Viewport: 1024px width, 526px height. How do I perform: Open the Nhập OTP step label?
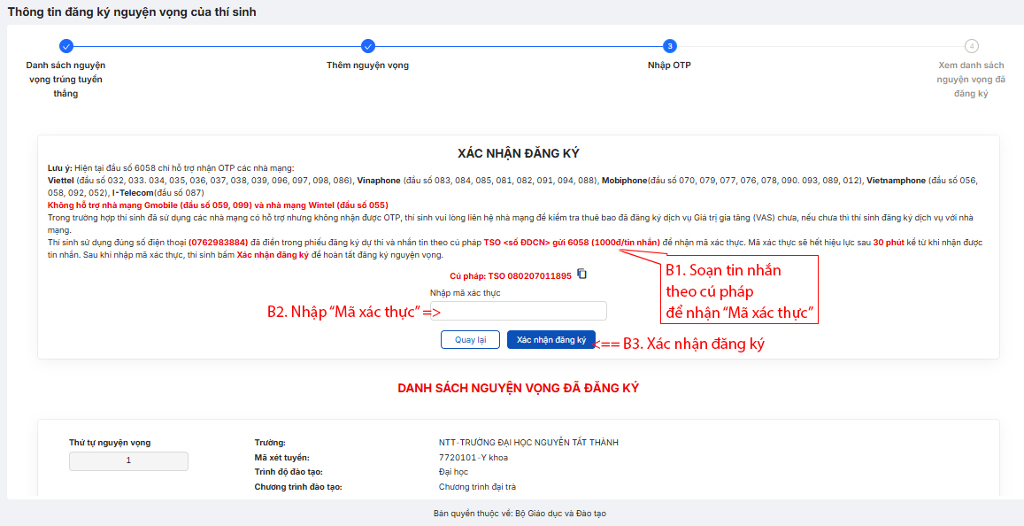click(x=669, y=66)
